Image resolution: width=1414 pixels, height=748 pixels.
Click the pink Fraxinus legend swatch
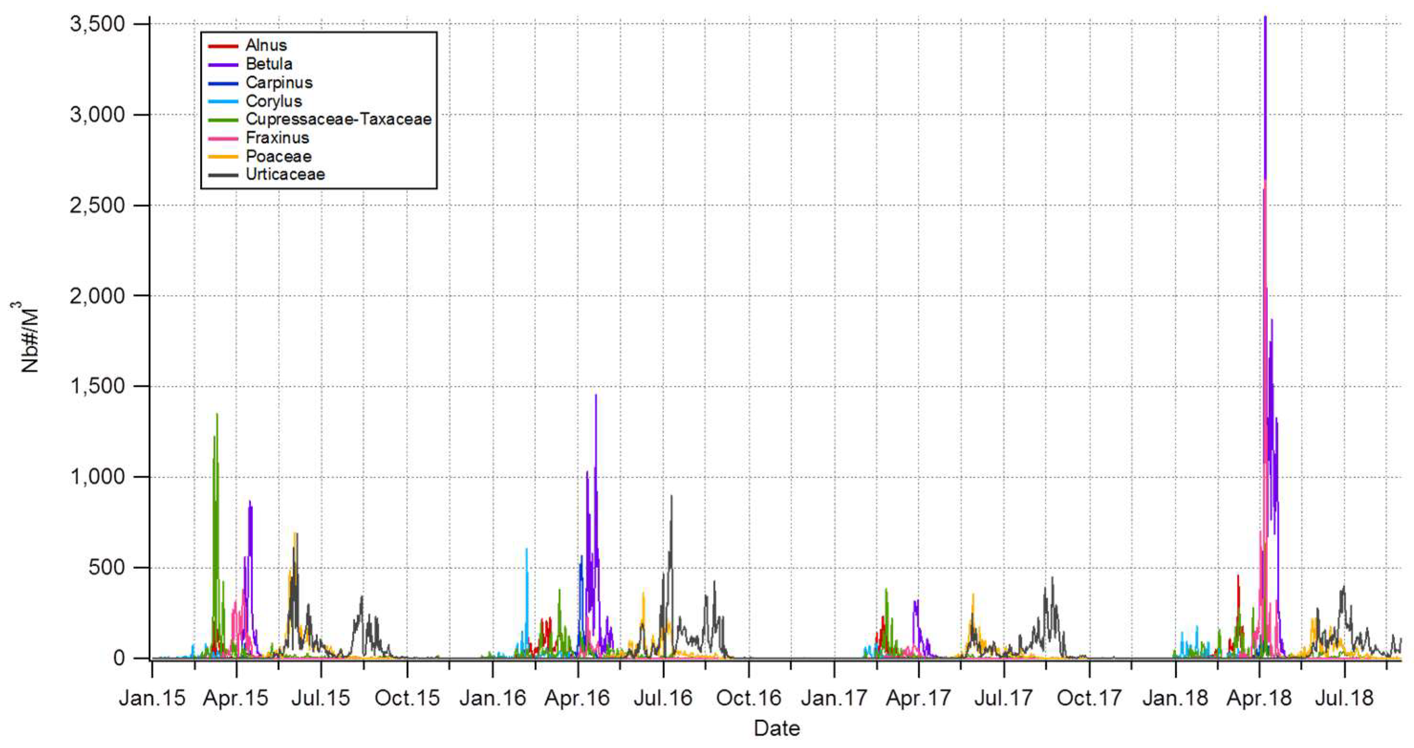(223, 139)
